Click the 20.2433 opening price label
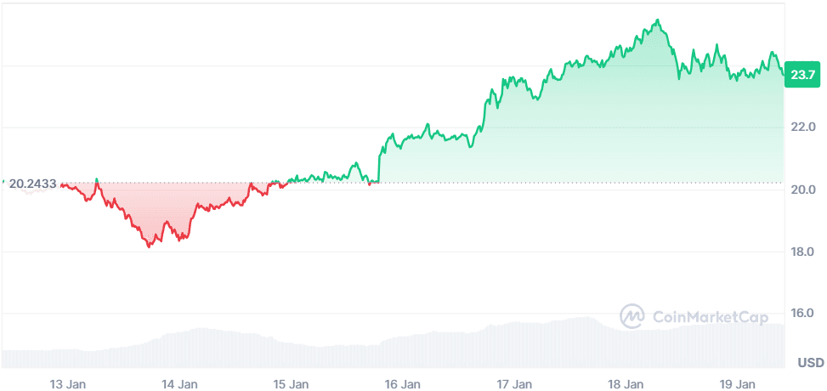The height and width of the screenshot is (391, 827). (x=32, y=184)
